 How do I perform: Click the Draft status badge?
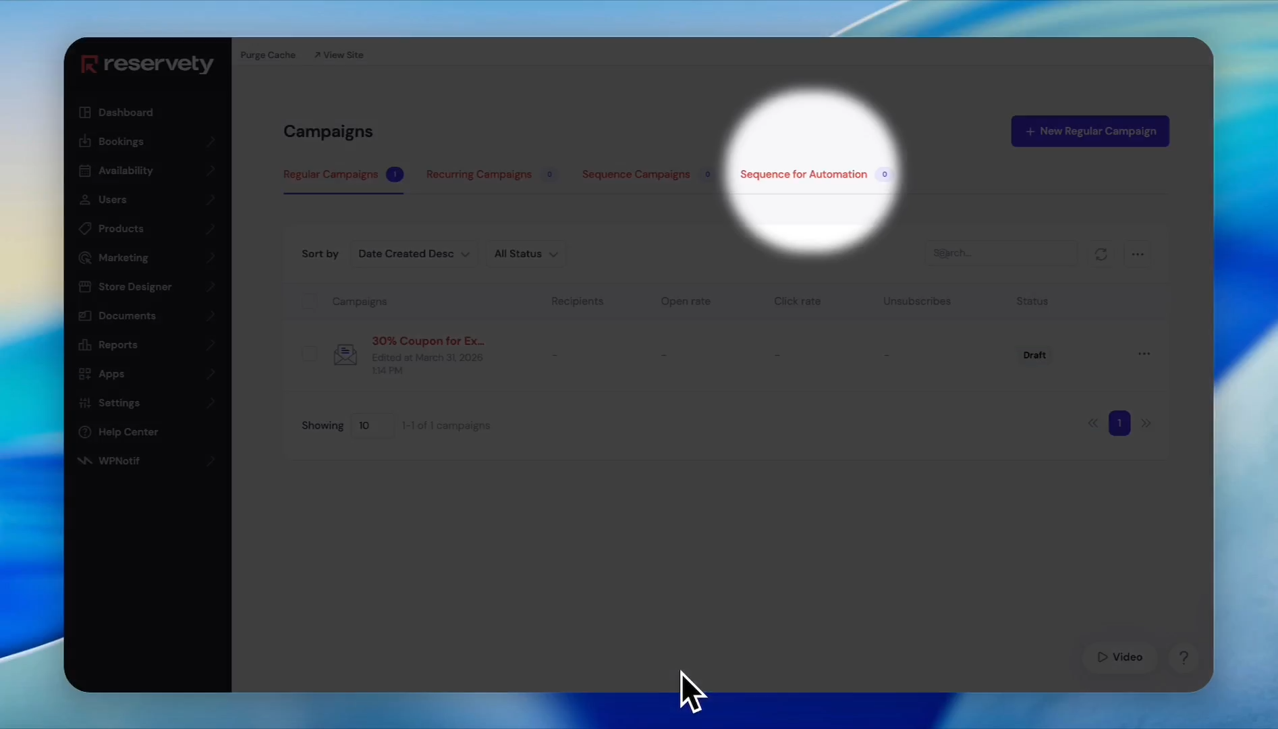[1034, 355]
